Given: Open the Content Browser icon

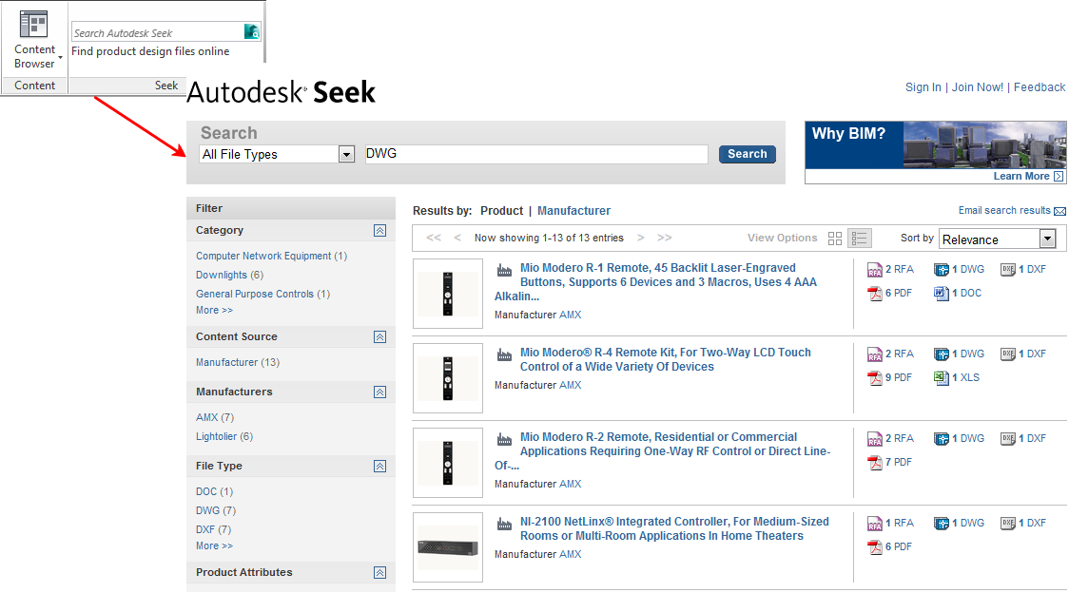Looking at the screenshot, I should click(x=34, y=26).
